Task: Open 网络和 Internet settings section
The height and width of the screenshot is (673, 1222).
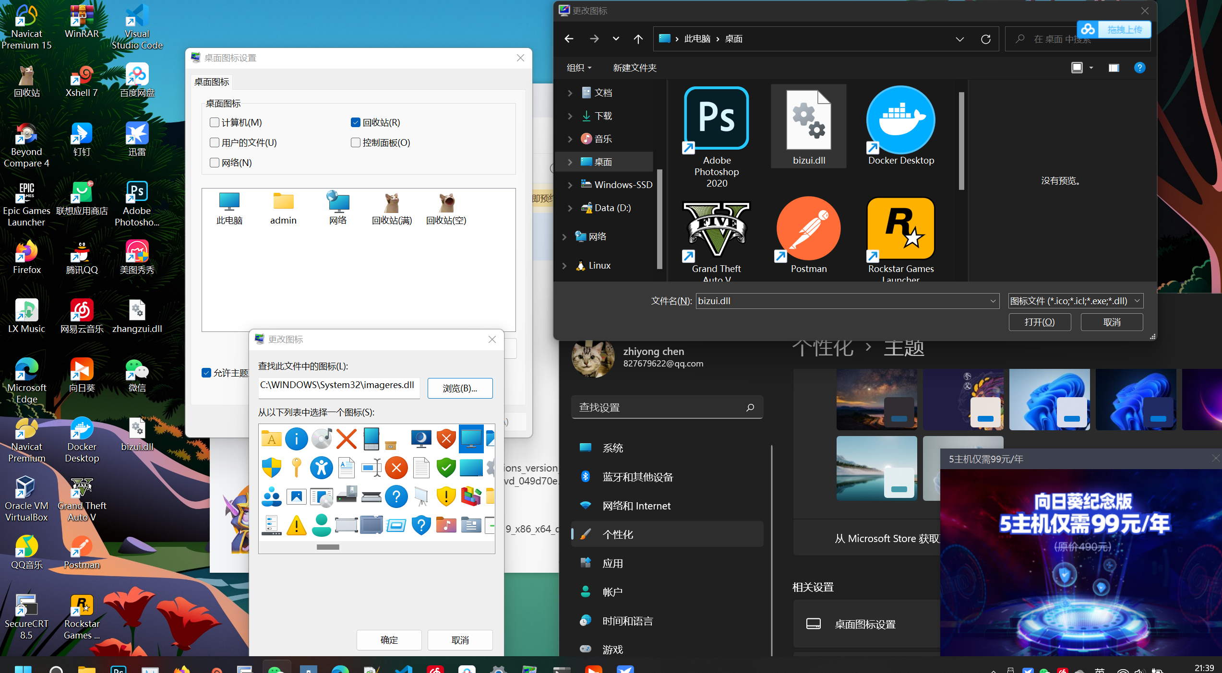Action: click(667, 505)
